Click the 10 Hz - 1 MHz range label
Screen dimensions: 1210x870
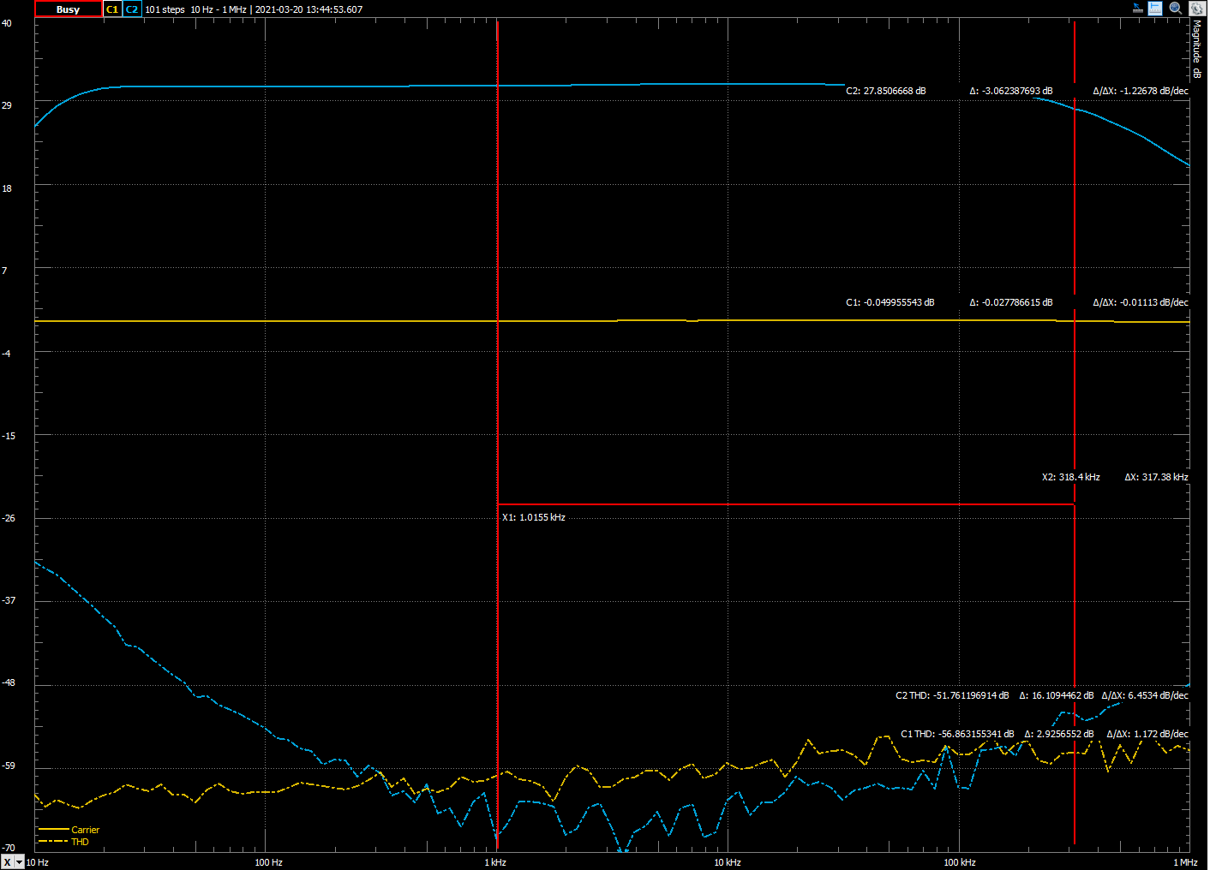(219, 9)
